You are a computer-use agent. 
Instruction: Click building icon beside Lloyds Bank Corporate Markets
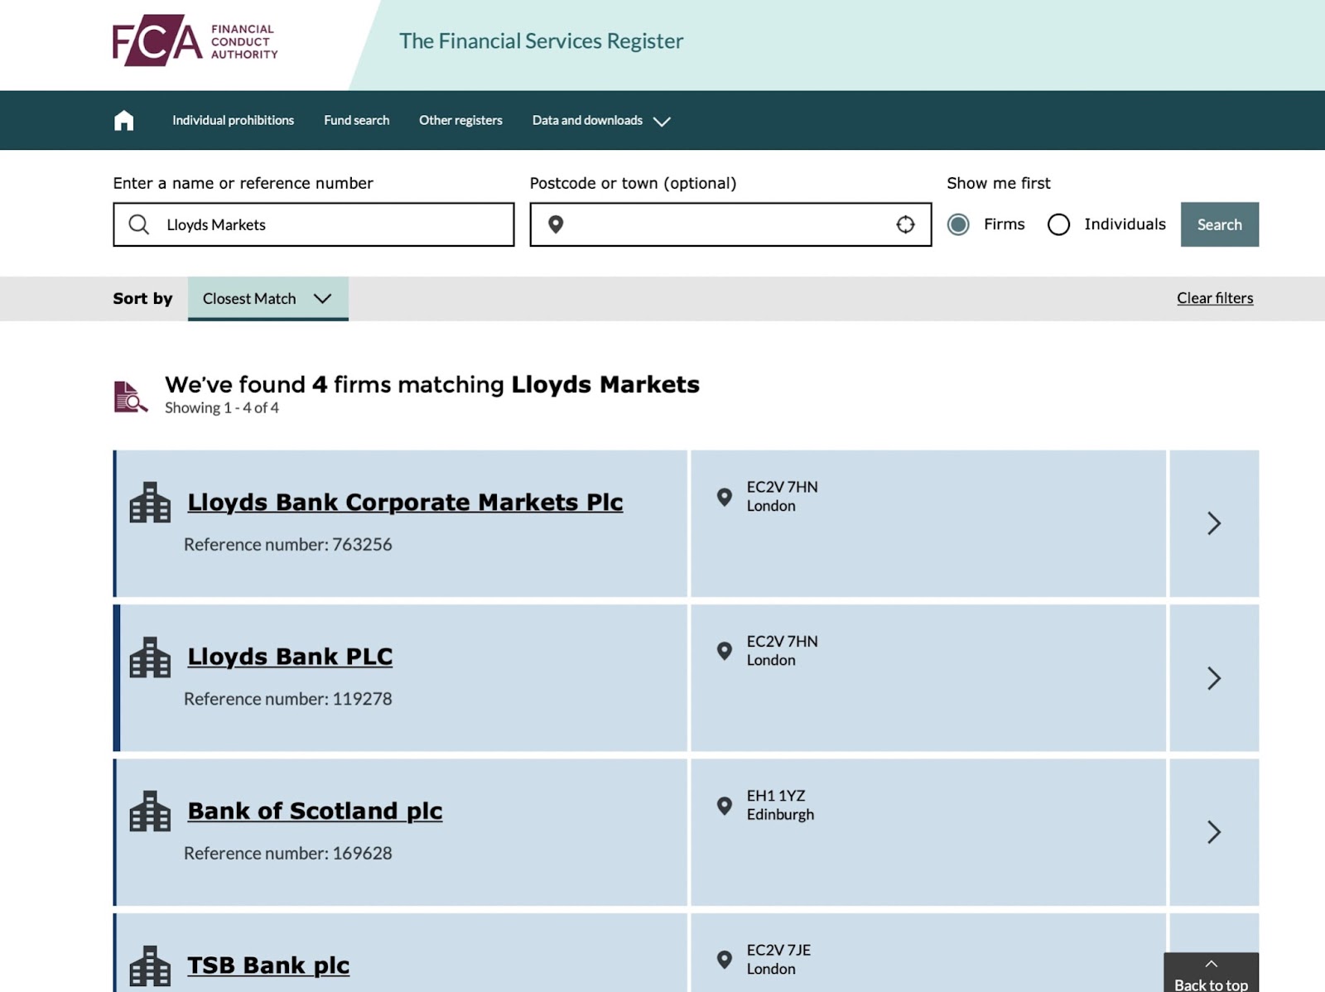coord(150,503)
